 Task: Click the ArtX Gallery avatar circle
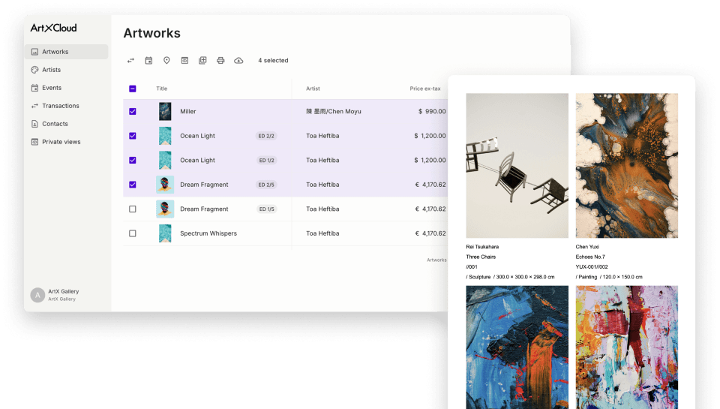point(37,295)
